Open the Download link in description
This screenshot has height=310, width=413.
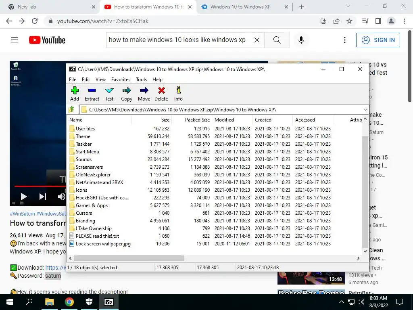56,268
